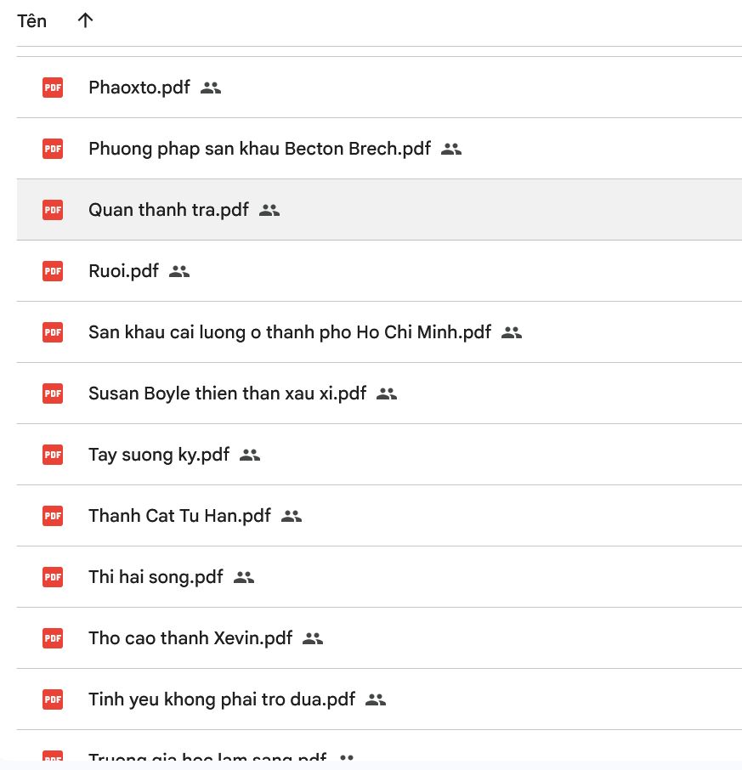Open Ruoi.pdf file name
Viewport: 742px width, 770px height.
(123, 271)
